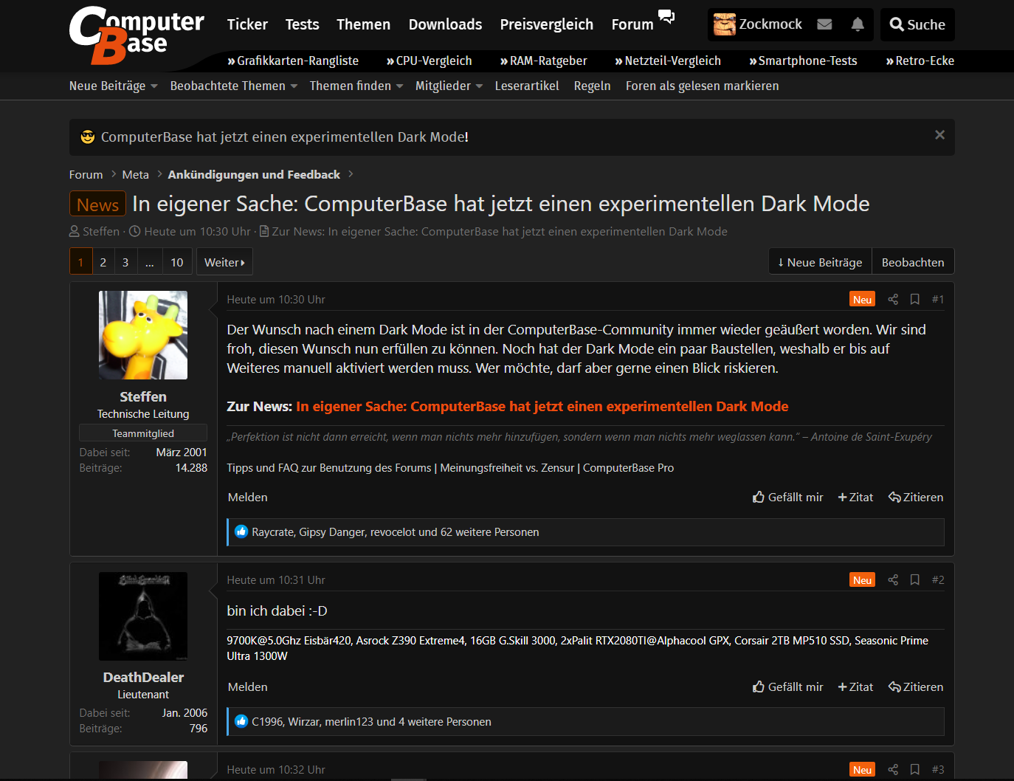Go to page 2 of thread

pos(103,262)
